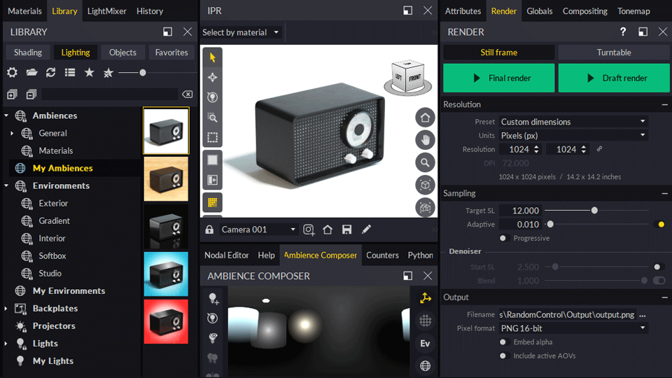Activate the pan hand tool in IPR
Screen dimensions: 672x378
click(x=425, y=140)
